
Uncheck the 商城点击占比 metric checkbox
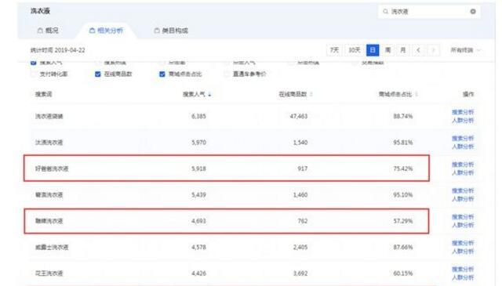[x=162, y=74]
